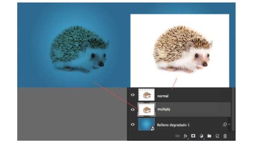
Task: Click the multiply layer hedgehog thumbnail
Action: coord(146,109)
